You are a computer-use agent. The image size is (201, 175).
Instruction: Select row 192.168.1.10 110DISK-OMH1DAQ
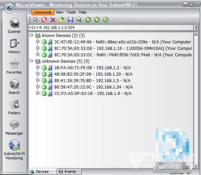123,48
